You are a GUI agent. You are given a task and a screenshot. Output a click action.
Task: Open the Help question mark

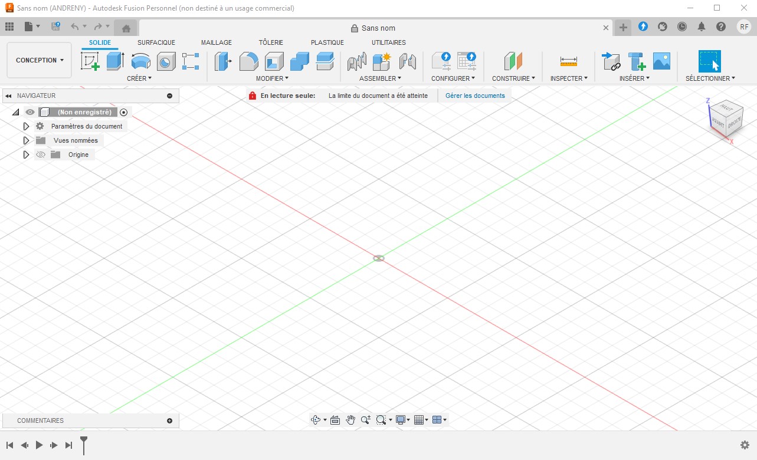coord(721,27)
